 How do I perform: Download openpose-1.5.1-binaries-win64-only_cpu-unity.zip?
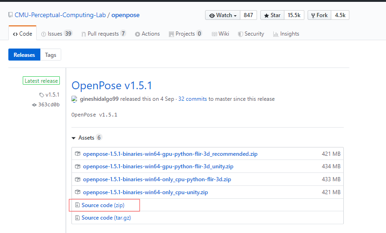[145, 192]
